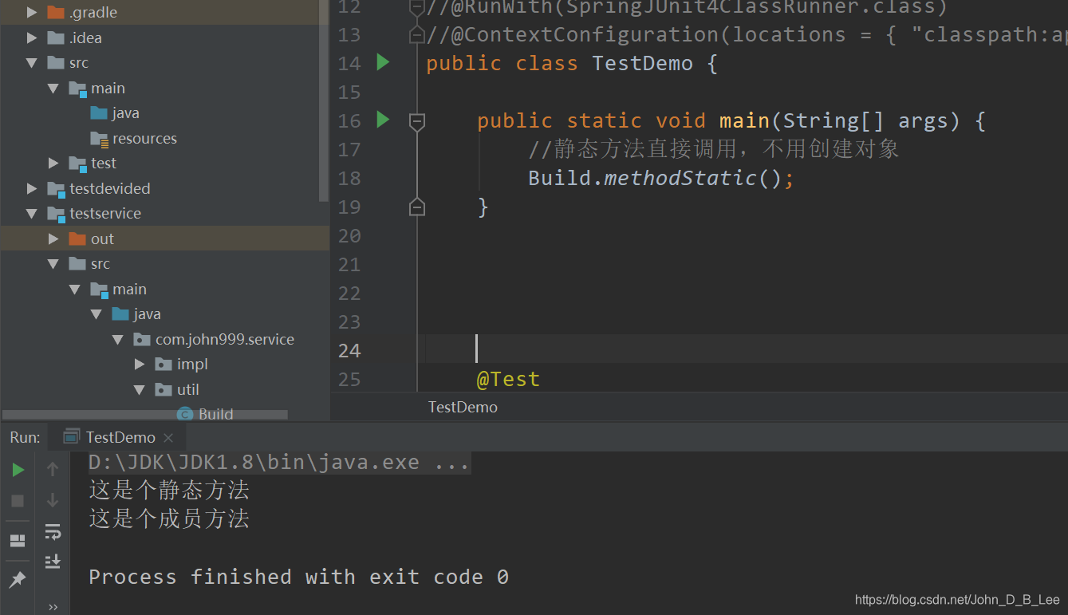Viewport: 1068px width, 615px height.
Task: Click the project tree horizontal scrollbar
Action: pos(145,415)
